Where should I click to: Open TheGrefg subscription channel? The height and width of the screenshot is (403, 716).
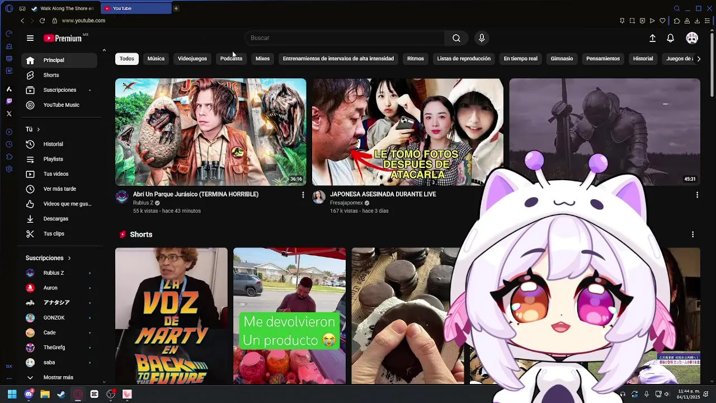pyautogui.click(x=59, y=348)
